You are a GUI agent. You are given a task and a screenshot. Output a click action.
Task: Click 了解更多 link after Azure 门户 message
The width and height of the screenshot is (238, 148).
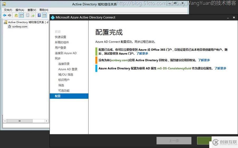[142, 53]
